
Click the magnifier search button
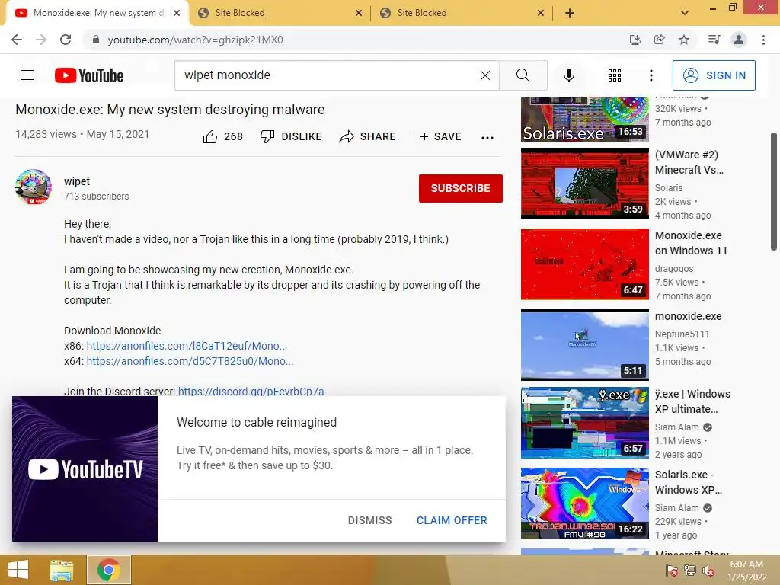click(523, 75)
